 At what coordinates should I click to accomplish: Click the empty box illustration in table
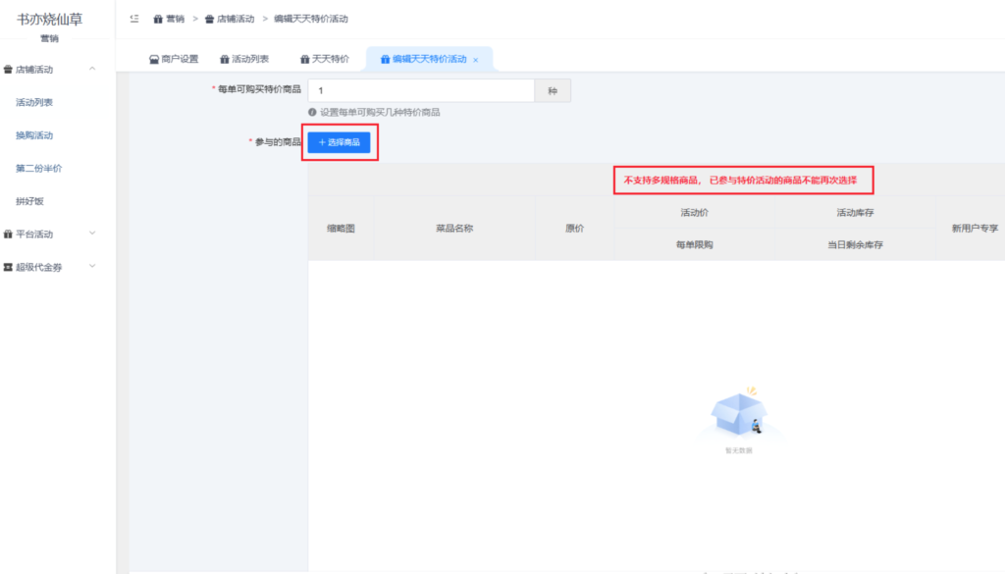coord(739,416)
